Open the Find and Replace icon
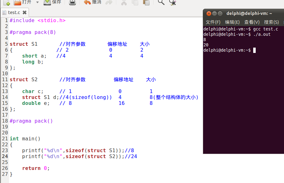Viewport: 284px width, 183px height. [172, 2]
